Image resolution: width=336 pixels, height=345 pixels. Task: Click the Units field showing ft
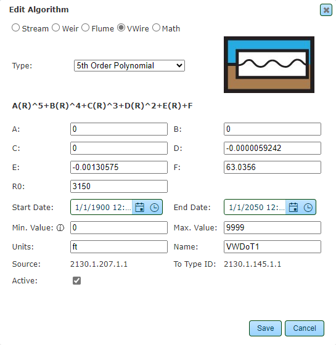point(119,246)
